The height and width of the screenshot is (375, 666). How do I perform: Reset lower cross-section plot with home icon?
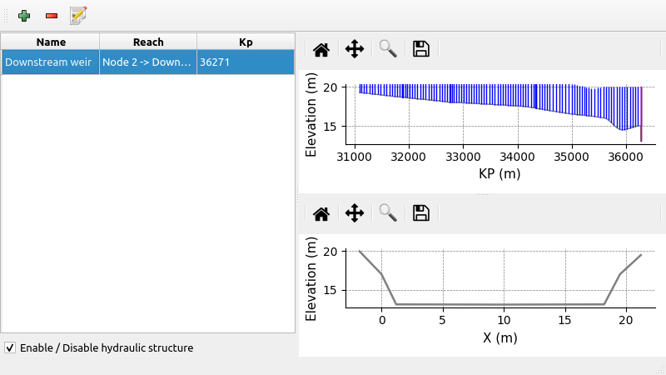point(321,213)
